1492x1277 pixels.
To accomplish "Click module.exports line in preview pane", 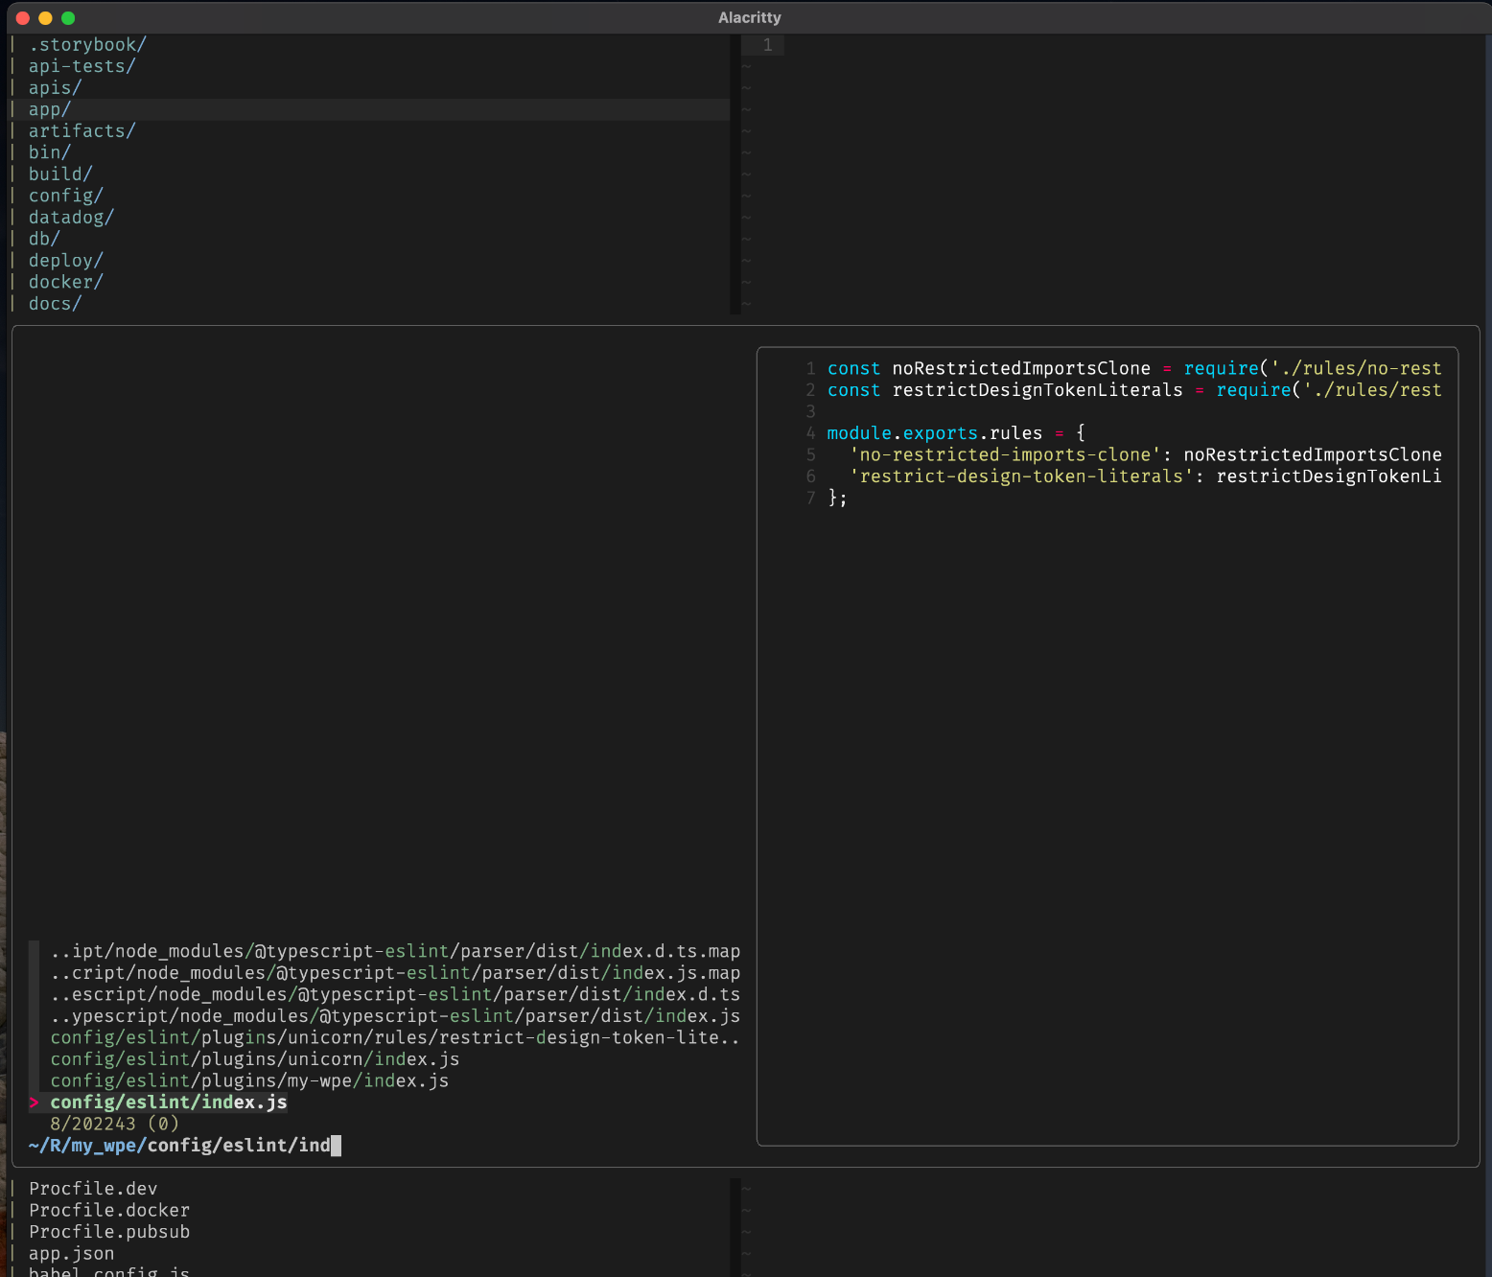I will (955, 433).
